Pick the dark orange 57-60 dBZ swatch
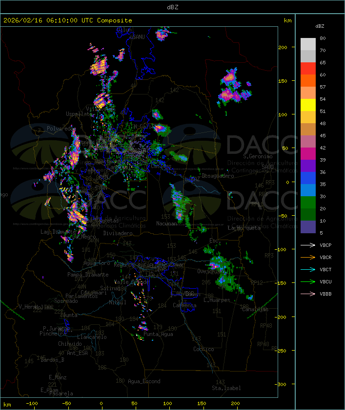The width and height of the screenshot is (345, 410). coord(308,80)
